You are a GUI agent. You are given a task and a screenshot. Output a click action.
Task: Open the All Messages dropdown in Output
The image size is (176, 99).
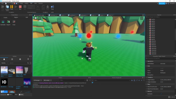(38, 80)
